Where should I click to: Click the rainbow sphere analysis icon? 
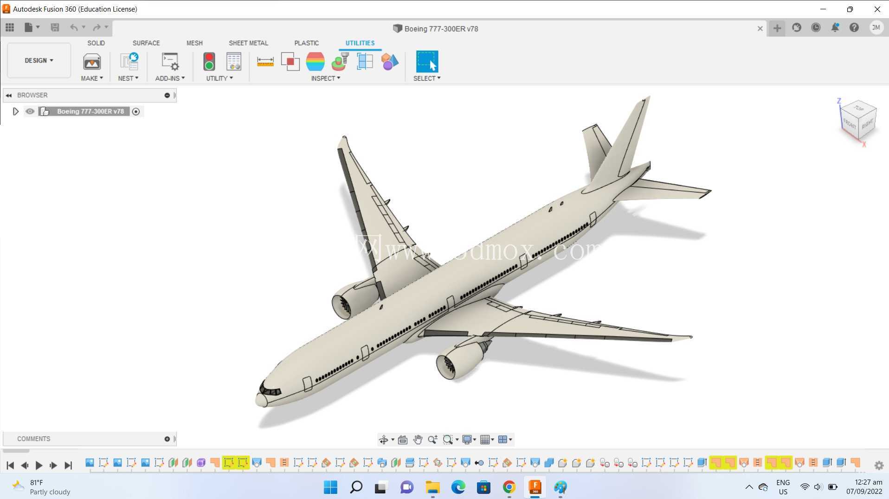pos(315,62)
